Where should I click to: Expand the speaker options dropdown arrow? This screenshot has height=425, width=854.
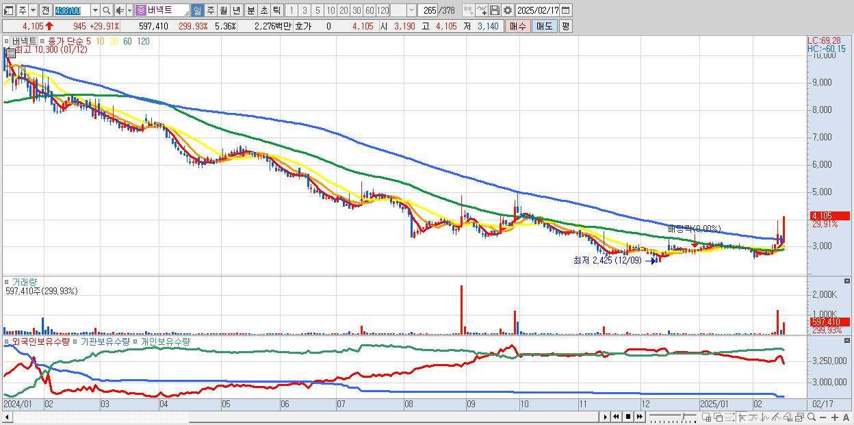pyautogui.click(x=129, y=10)
